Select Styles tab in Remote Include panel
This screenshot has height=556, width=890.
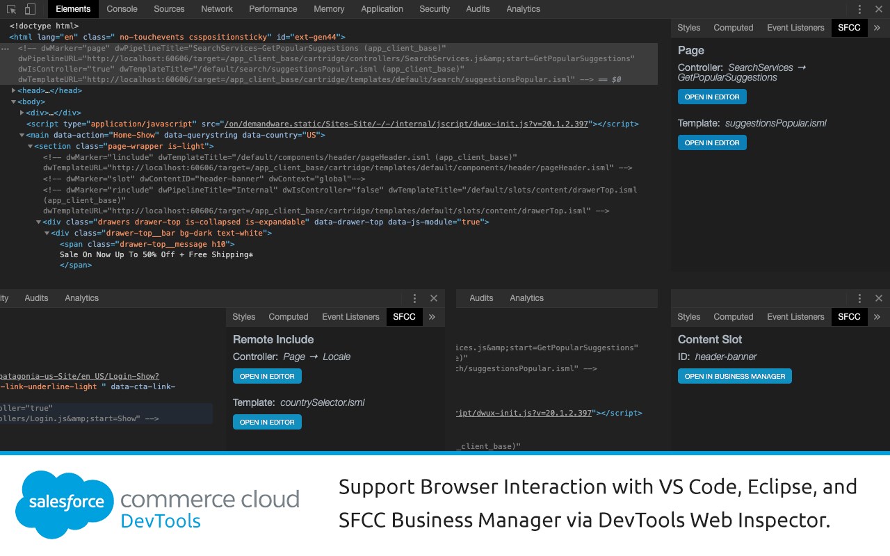243,317
